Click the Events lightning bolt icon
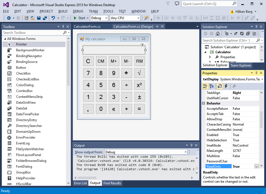Viewport: 266px width, 194px height. pyautogui.click(x=226, y=86)
